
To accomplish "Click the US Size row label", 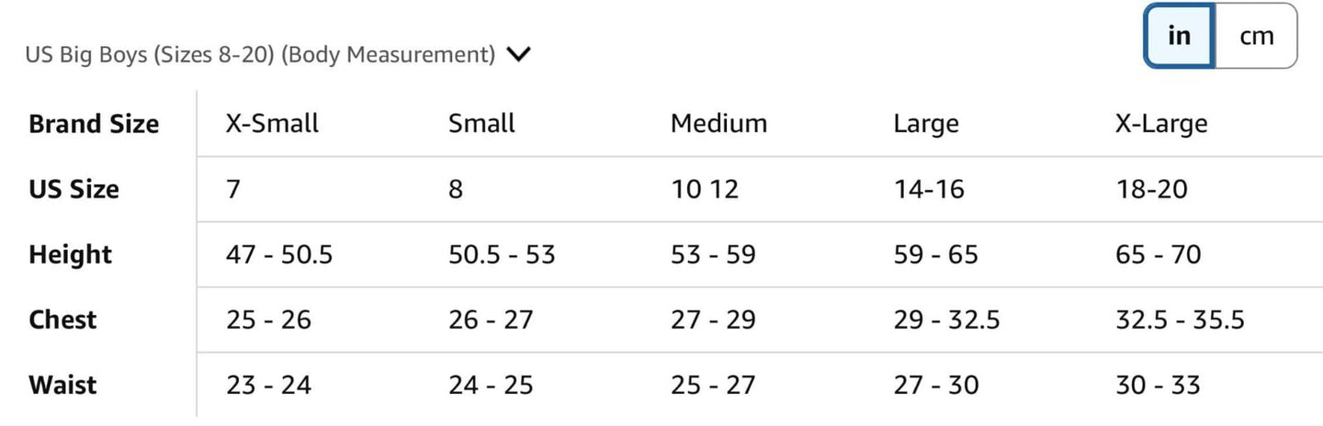I will 73,189.
